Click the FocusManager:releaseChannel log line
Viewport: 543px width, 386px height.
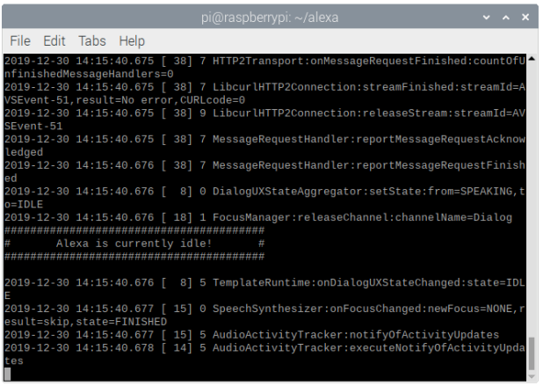tap(258, 217)
